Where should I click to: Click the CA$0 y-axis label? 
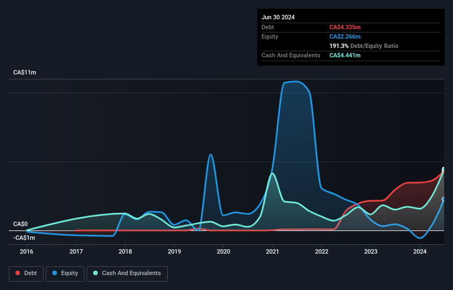pyautogui.click(x=20, y=224)
